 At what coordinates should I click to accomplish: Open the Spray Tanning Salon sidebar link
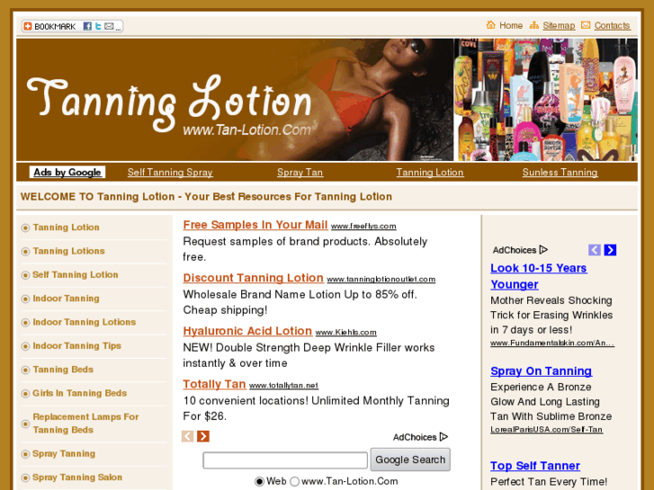point(77,477)
